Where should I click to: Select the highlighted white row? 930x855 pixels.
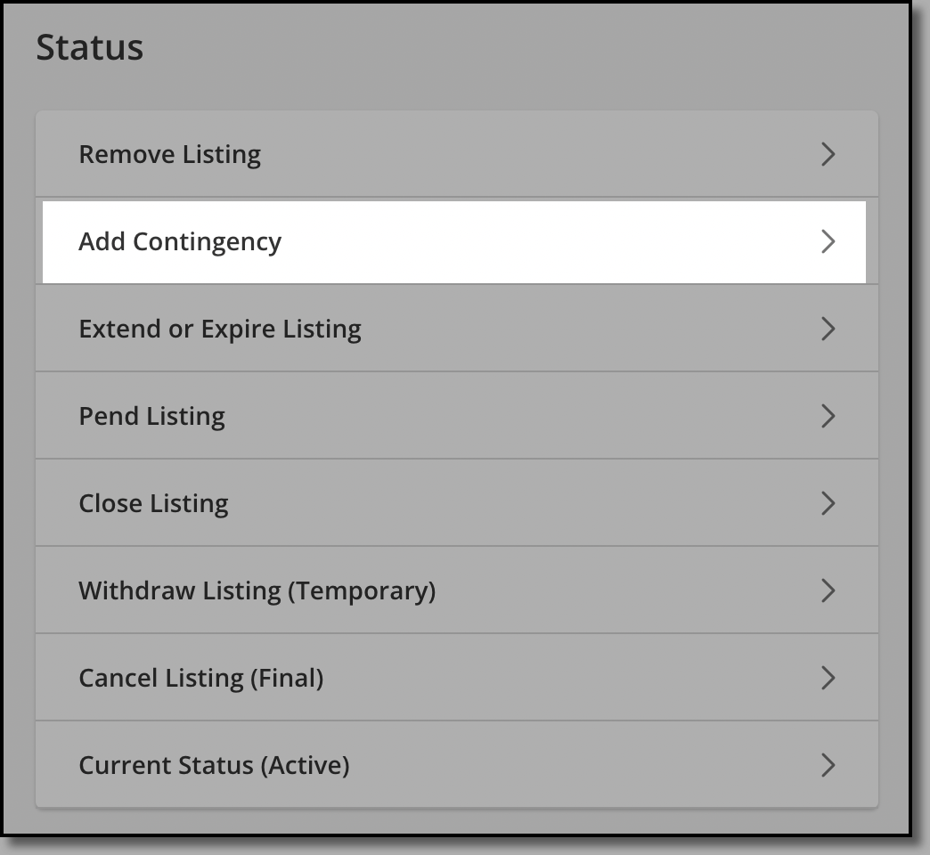(454, 242)
